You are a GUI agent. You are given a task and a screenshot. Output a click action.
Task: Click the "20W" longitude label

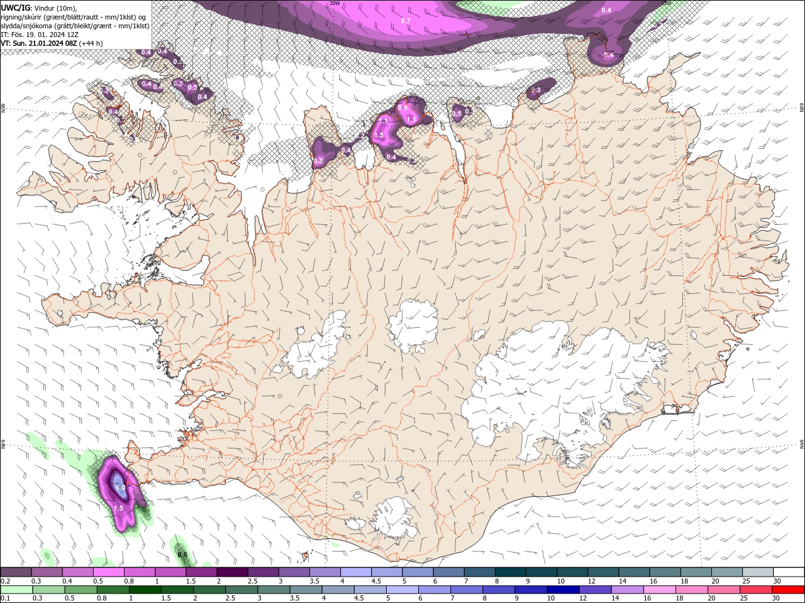click(335, 3)
